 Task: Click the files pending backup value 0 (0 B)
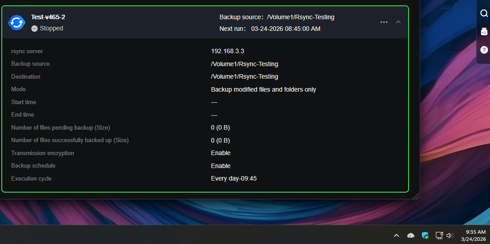click(220, 128)
